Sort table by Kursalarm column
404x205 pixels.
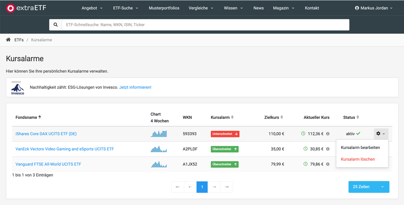(x=222, y=117)
